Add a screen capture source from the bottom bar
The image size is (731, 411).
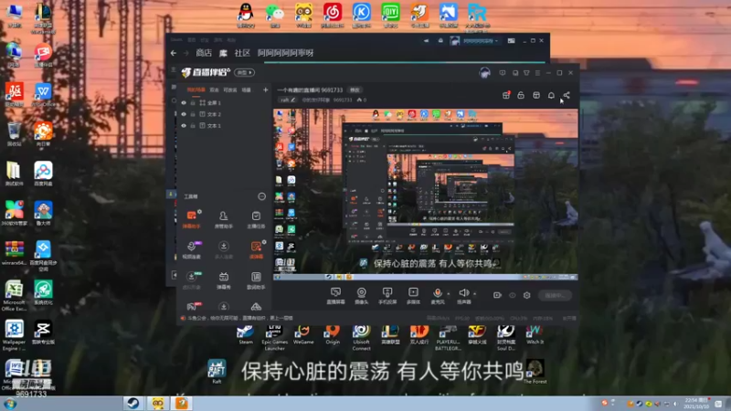pyautogui.click(x=335, y=295)
